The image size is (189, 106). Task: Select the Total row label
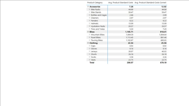(x=92, y=63)
